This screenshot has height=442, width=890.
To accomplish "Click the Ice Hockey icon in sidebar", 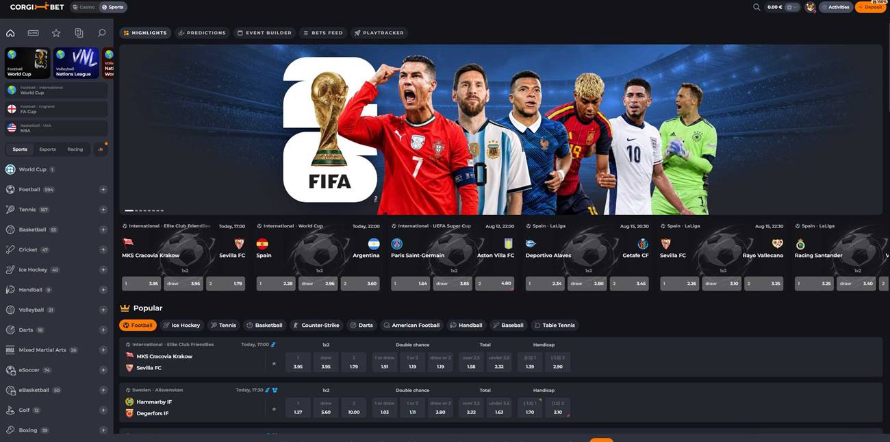I will 10,269.
